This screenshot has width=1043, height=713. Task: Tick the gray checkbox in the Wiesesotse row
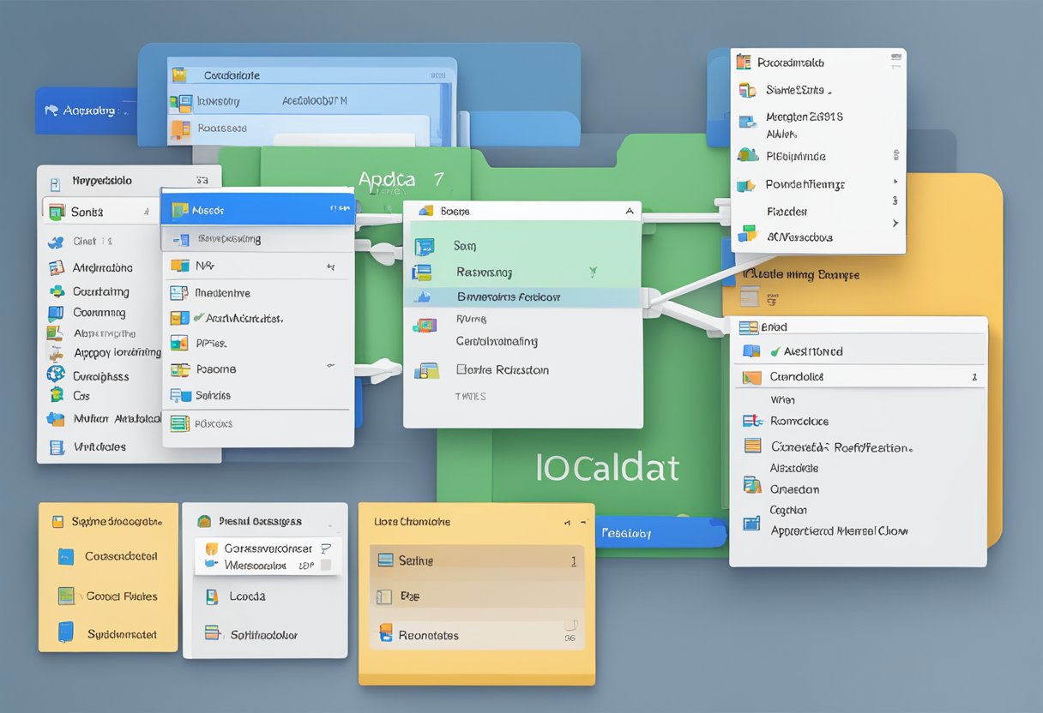point(325,566)
